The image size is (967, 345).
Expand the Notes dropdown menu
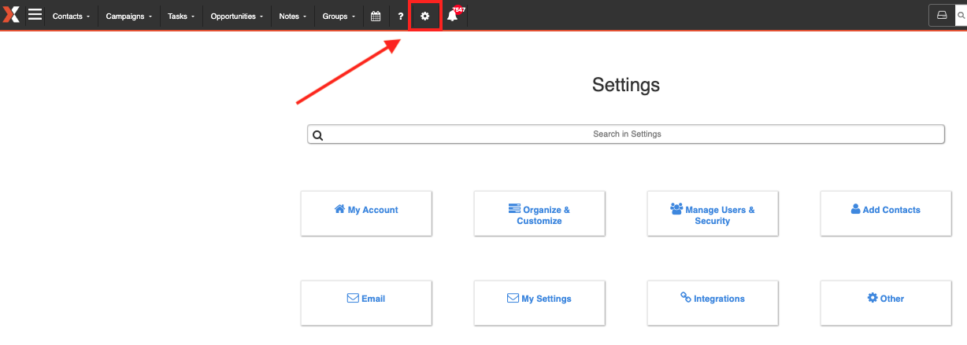coord(293,16)
